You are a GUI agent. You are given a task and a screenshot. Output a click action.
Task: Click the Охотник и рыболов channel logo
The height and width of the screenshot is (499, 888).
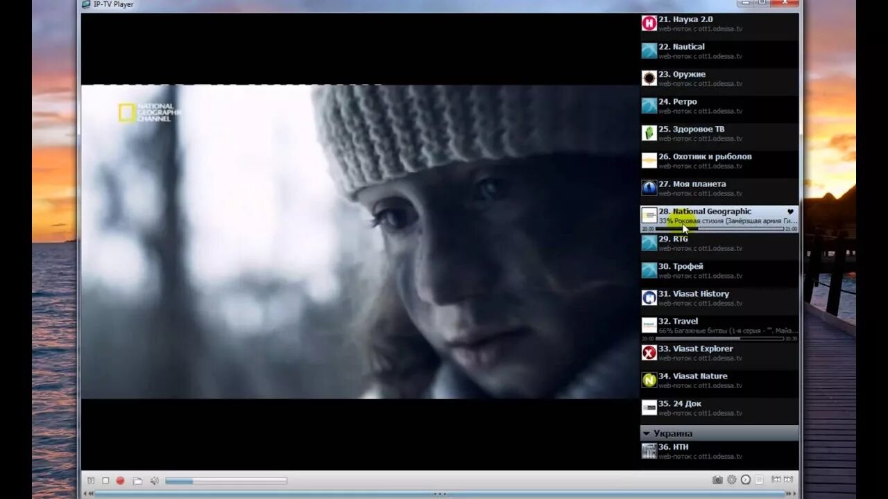649,161
